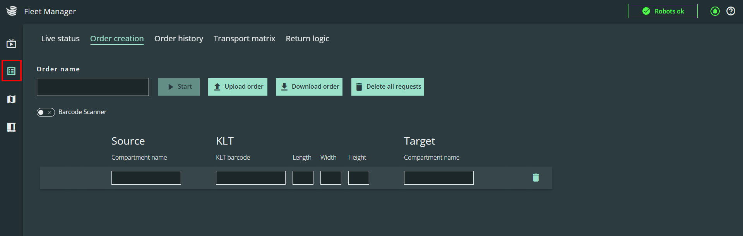Screen dimensions: 743x236
Task: Switch to the Order history tab
Action: 179,39
